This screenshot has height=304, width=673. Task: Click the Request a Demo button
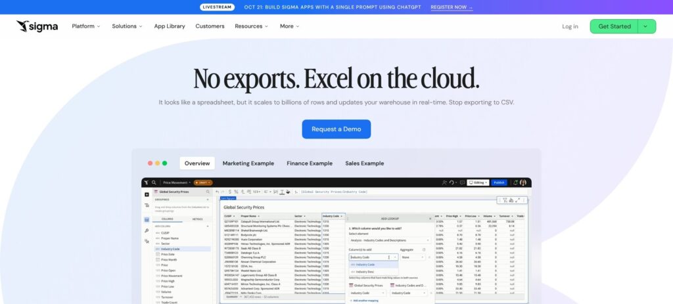tap(336, 129)
